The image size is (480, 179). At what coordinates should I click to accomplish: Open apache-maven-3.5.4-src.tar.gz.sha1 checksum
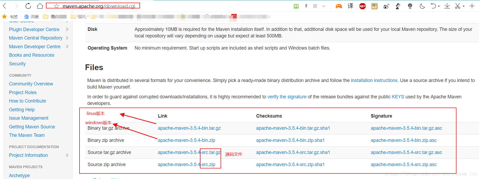(293, 152)
